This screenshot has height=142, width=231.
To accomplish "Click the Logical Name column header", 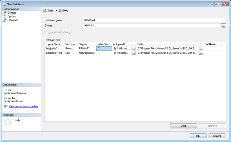I will pos(53,44).
